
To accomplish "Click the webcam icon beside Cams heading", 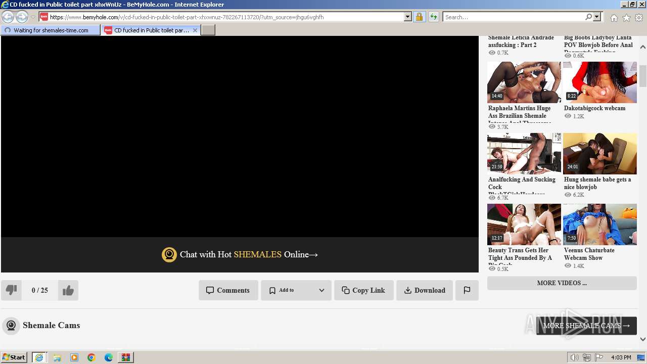I will [11, 326].
